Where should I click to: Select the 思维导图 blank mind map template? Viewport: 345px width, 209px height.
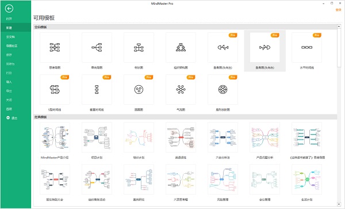pos(55,47)
